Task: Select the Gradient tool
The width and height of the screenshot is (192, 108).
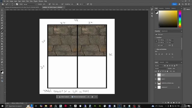Action: [x=2, y=41]
